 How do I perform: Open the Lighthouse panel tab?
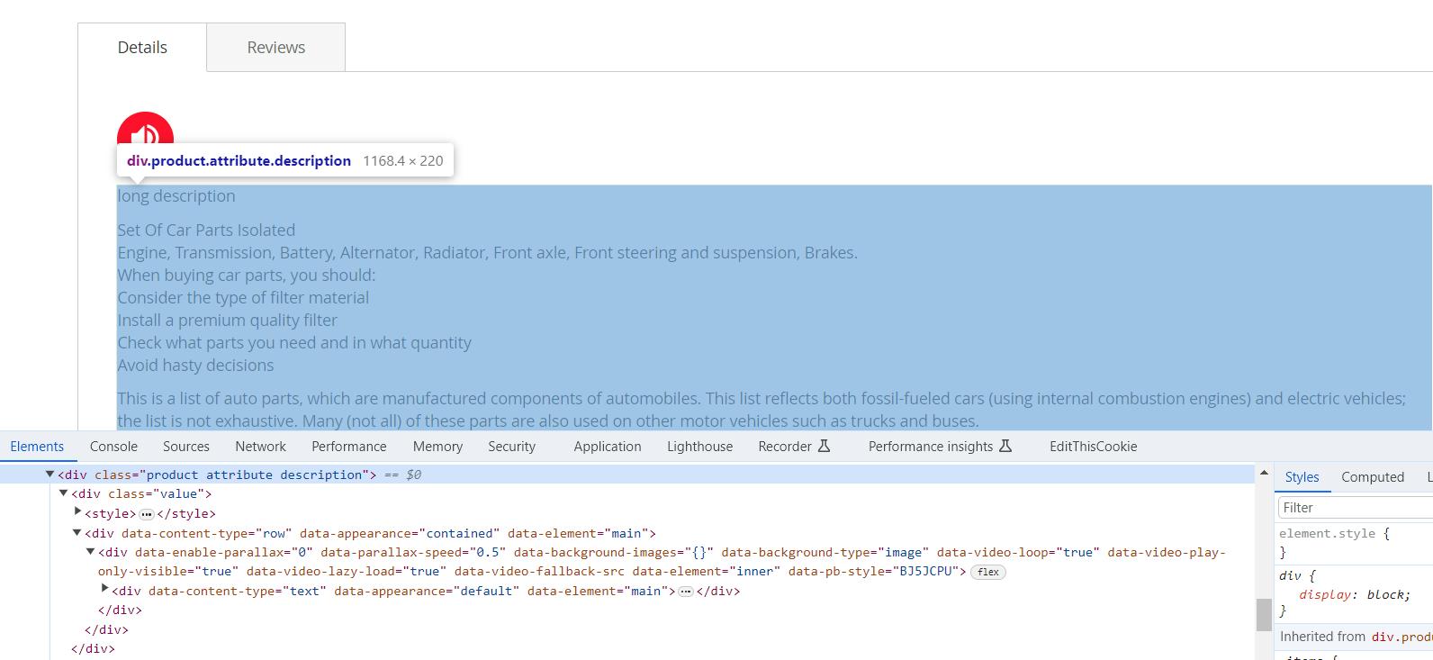coord(699,447)
